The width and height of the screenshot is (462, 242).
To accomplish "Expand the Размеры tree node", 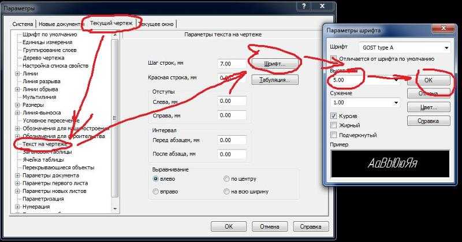I will 17,105.
